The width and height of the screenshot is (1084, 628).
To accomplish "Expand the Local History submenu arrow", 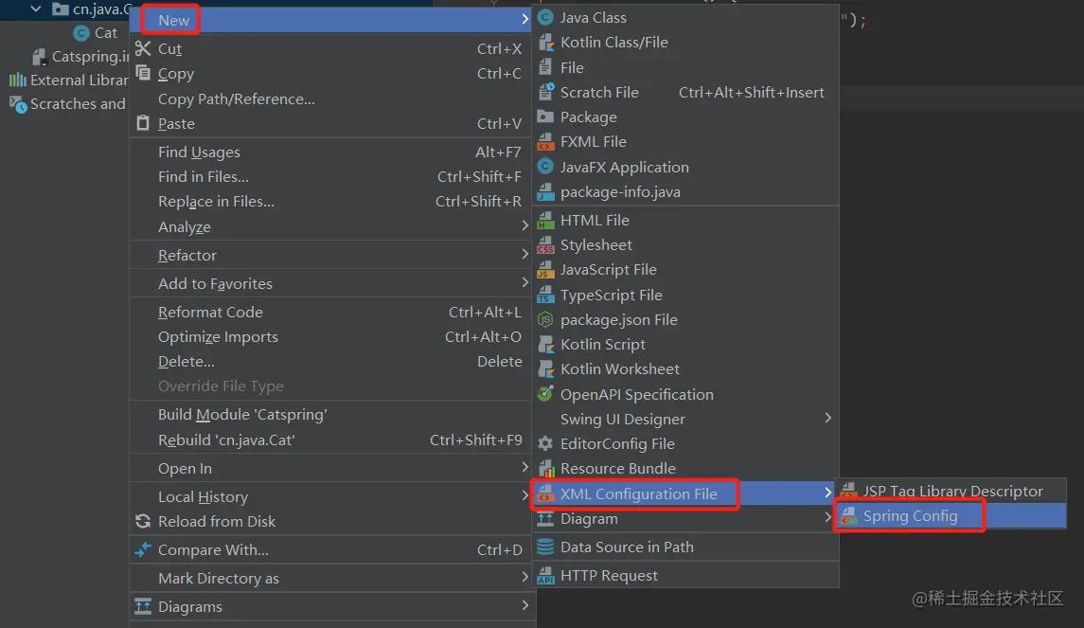I will [x=524, y=496].
